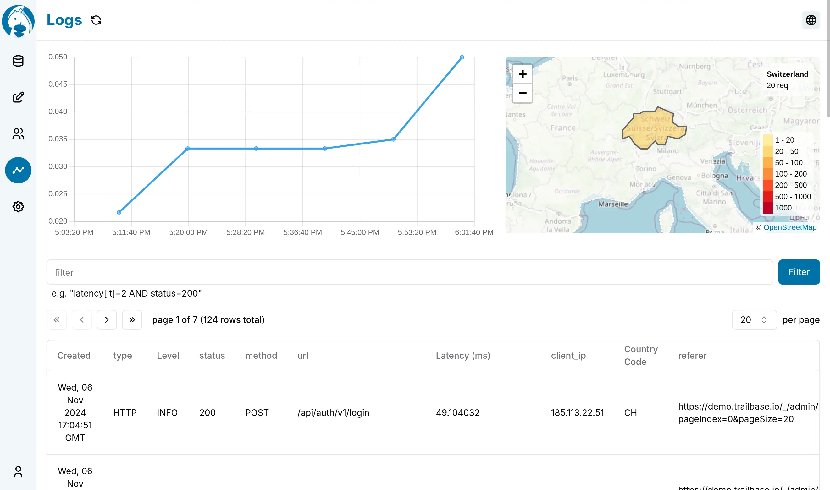Click the globe/language icon top right

(x=811, y=20)
